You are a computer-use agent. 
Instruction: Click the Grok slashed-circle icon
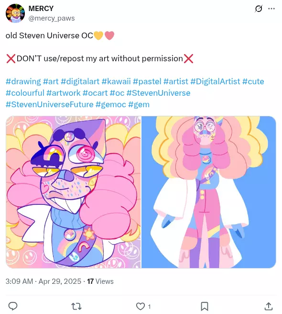[259, 9]
